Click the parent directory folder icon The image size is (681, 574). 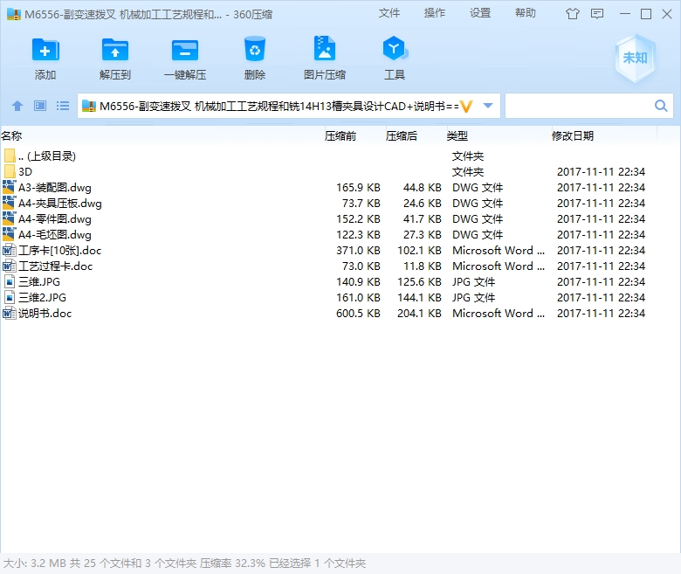[9, 156]
